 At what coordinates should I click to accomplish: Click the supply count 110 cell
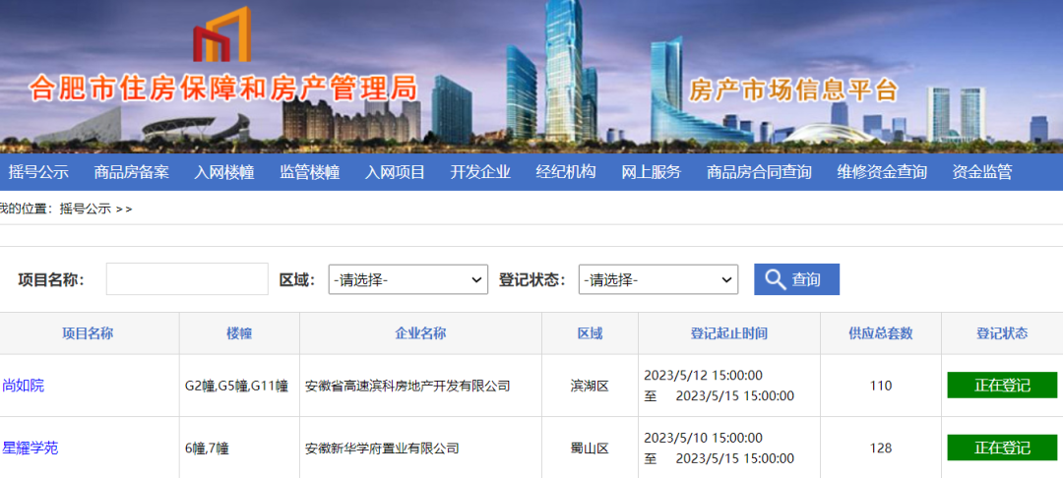point(881,387)
